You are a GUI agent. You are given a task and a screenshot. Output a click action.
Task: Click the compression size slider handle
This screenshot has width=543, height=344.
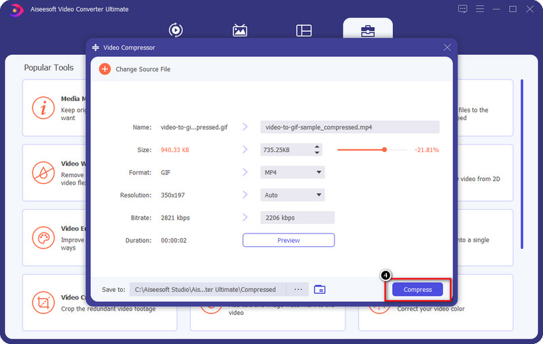pos(384,149)
